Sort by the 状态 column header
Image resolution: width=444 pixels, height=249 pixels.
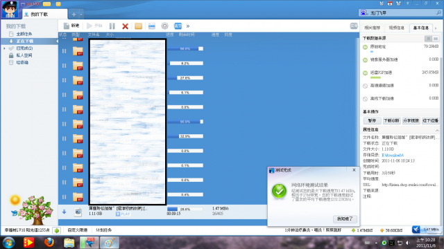(x=62, y=35)
